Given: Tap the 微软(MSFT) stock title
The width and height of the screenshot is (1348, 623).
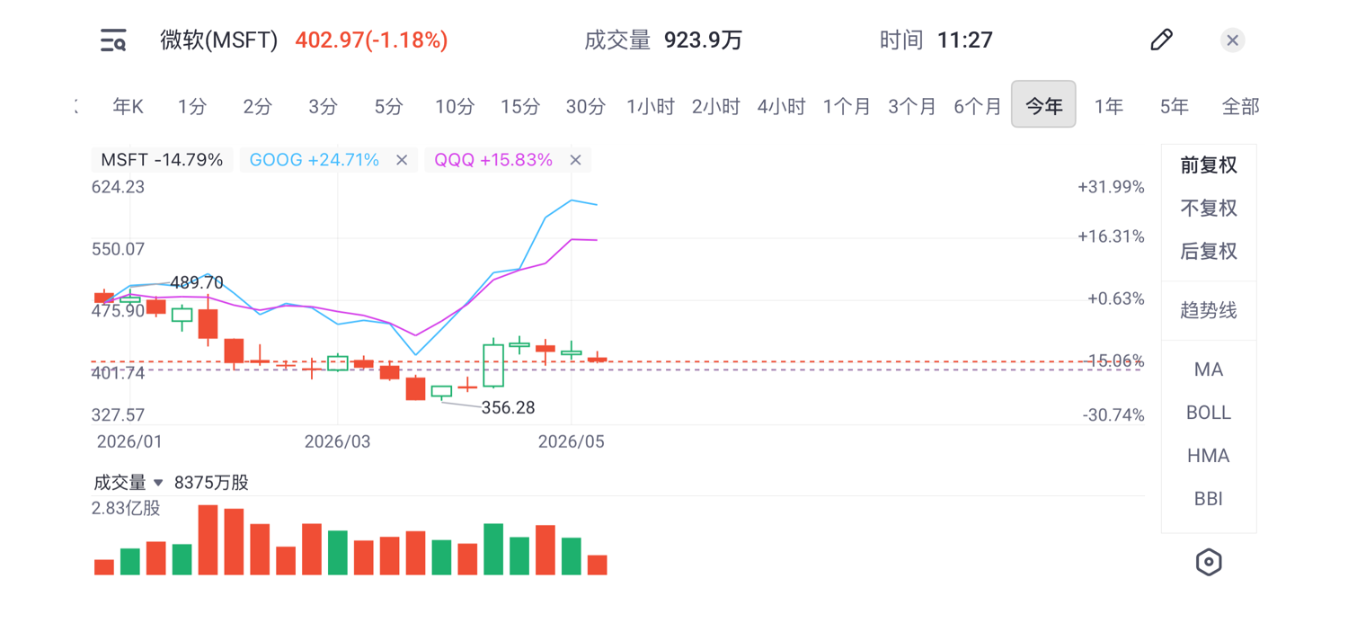Looking at the screenshot, I should [219, 40].
